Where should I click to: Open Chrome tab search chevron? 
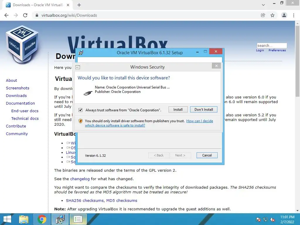[263, 5]
